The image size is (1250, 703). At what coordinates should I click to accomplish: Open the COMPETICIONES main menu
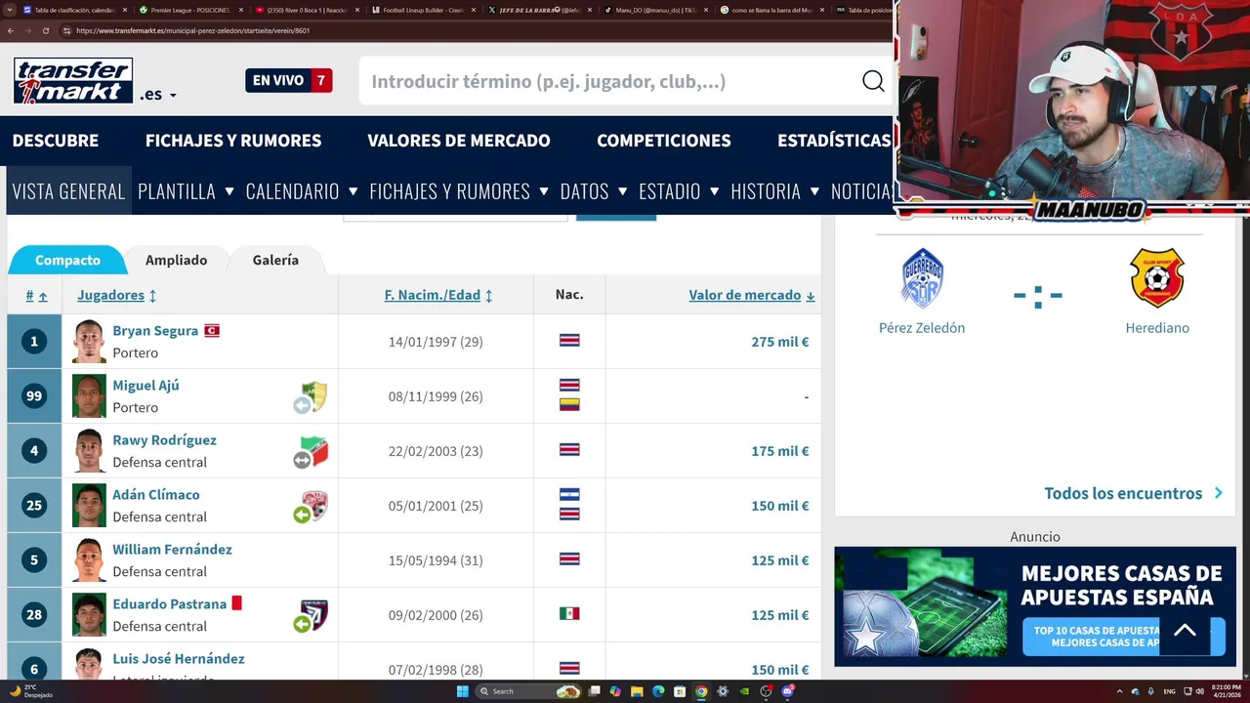point(664,141)
